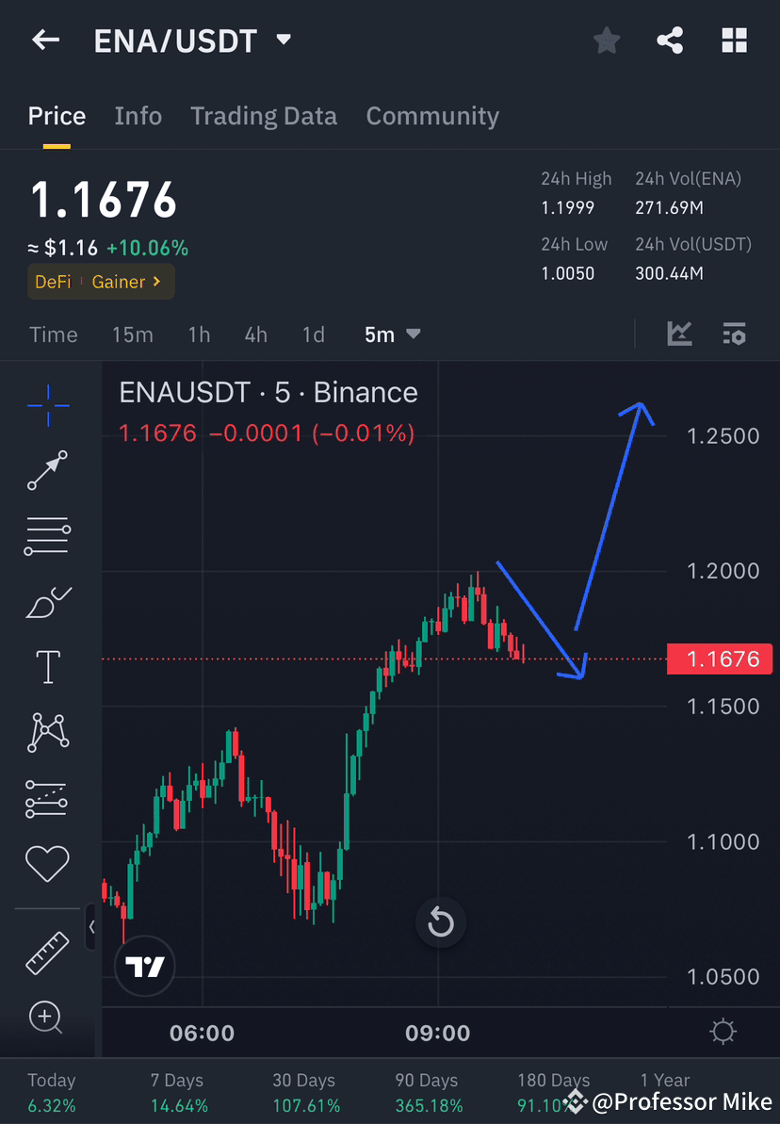780x1124 pixels.
Task: Select the measure ruler tool
Action: pos(47,952)
